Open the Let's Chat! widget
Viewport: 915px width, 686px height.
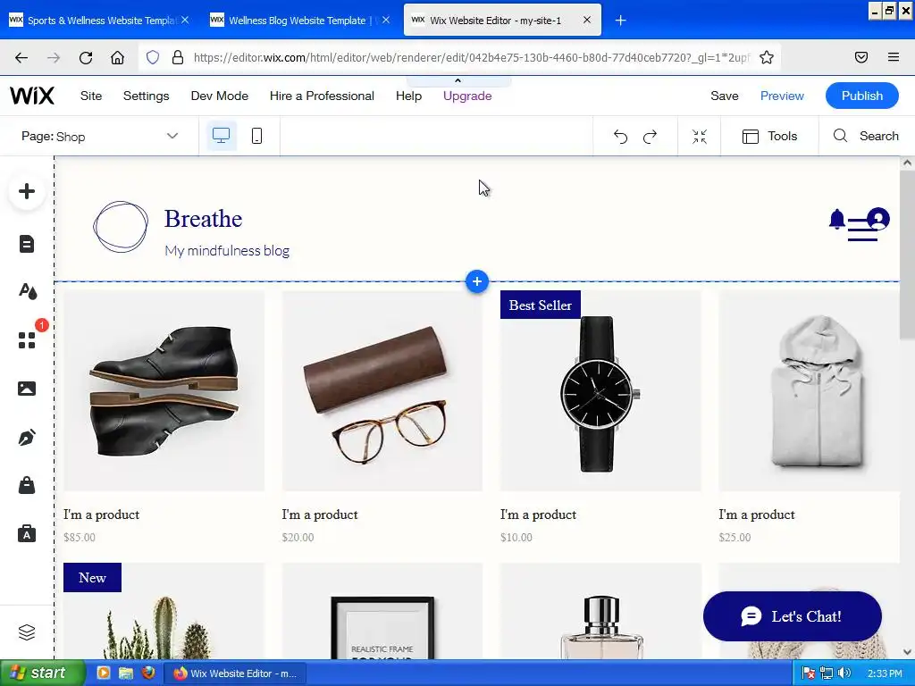point(793,616)
